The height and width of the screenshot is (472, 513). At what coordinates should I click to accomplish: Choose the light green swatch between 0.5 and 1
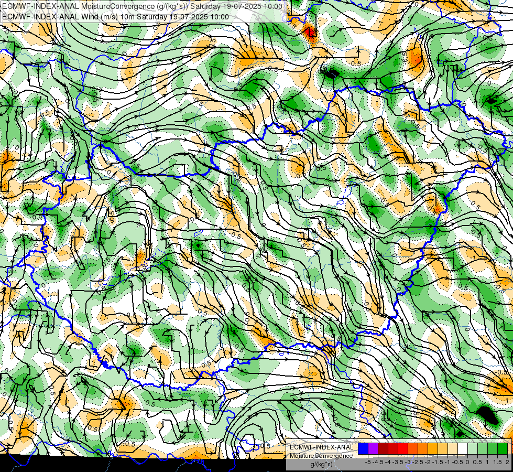pos(483,449)
